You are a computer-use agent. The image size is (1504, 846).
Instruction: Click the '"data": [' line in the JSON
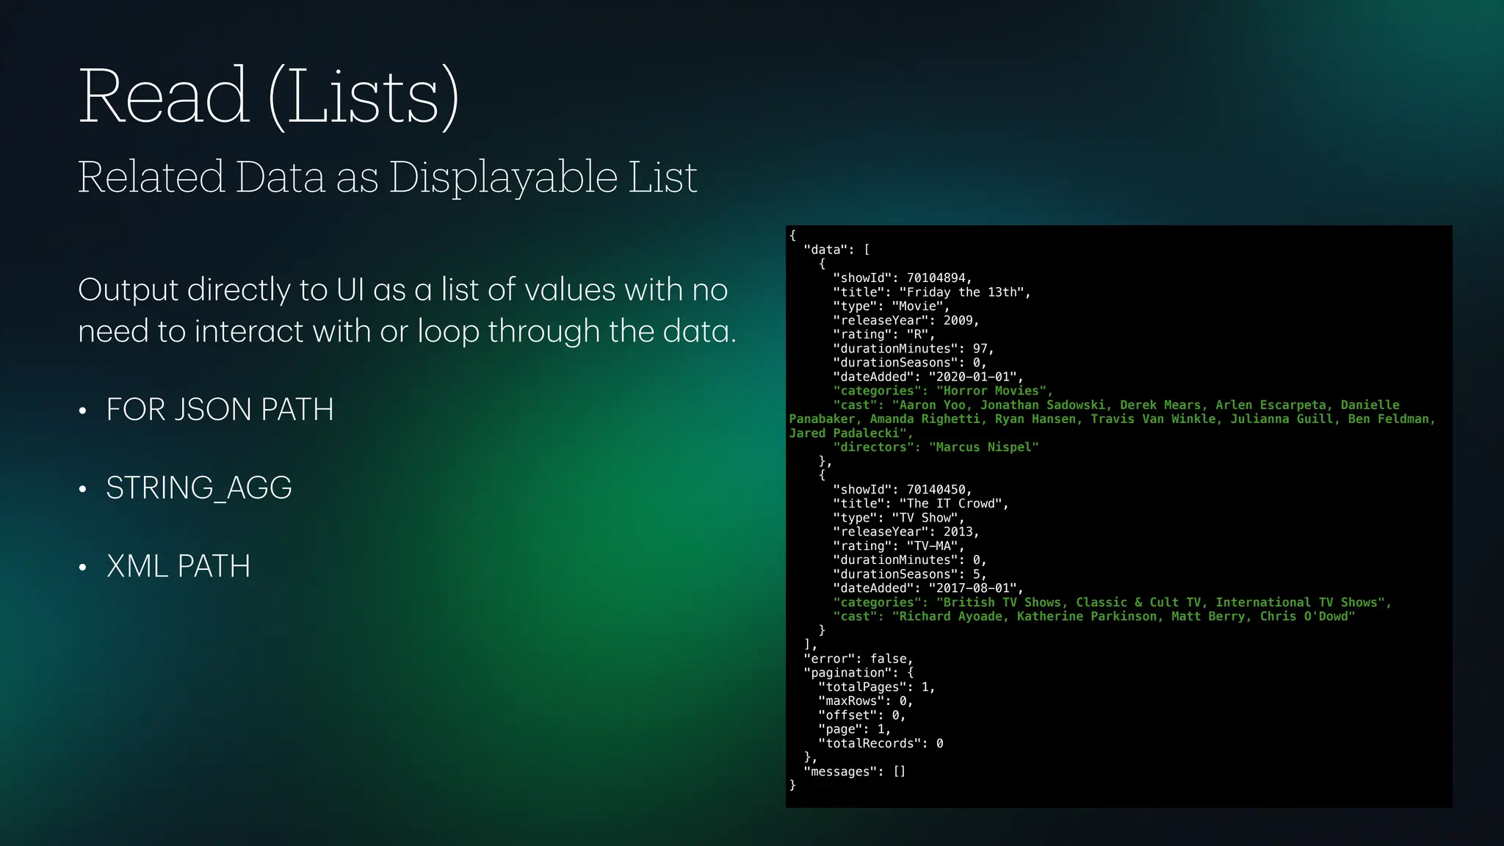(836, 250)
